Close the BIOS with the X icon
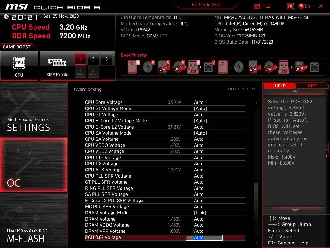330x248 pixels. [321, 6]
